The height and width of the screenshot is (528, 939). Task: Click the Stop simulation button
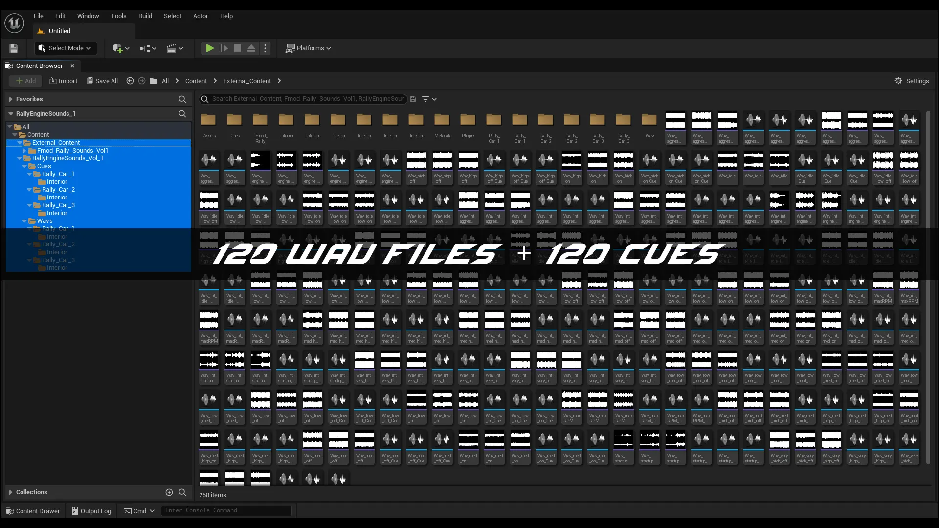coord(238,48)
